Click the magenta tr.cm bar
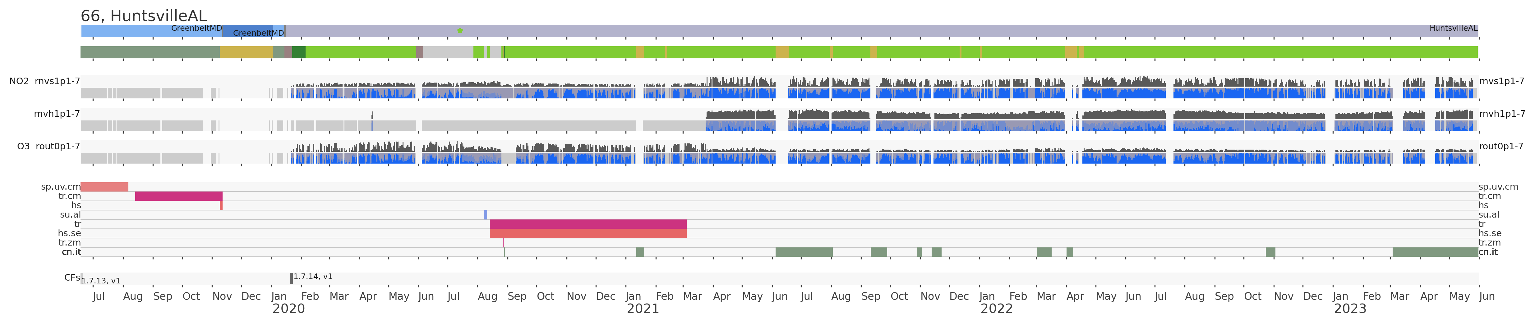The width and height of the screenshot is (1535, 325). (x=179, y=196)
